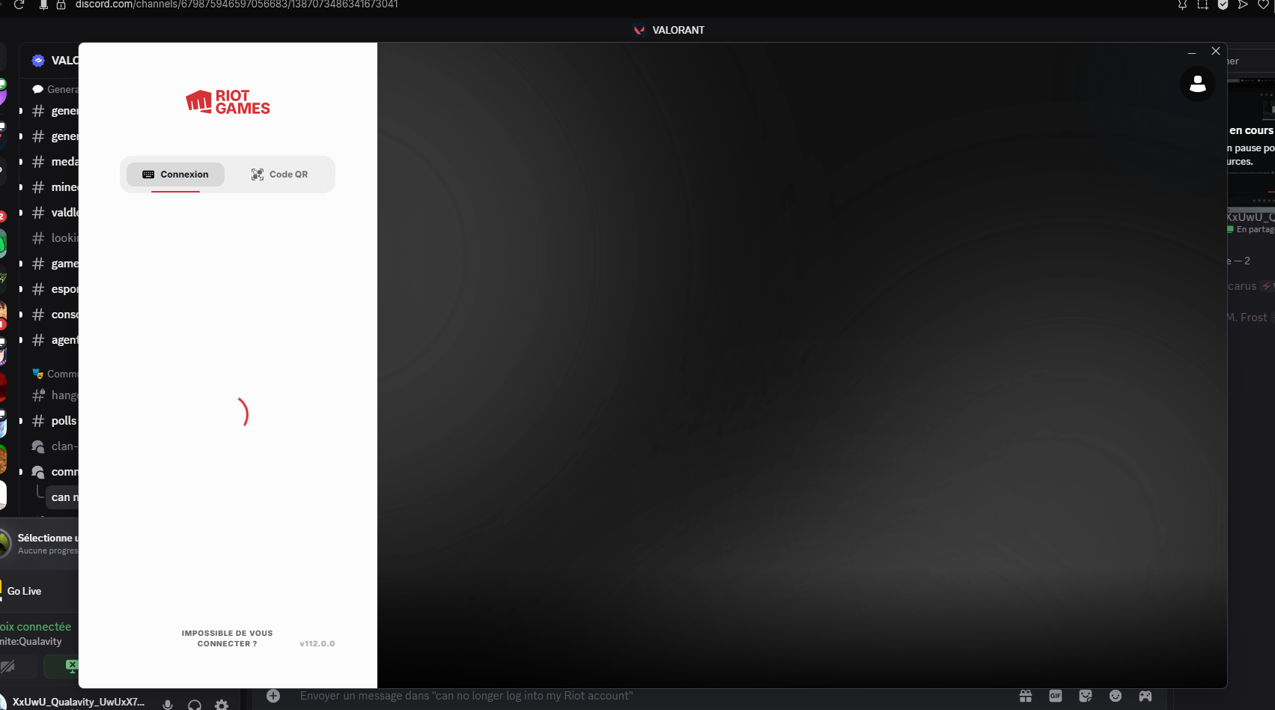Open the espo channel in Discord sidebar
1275x710 pixels.
(x=55, y=289)
